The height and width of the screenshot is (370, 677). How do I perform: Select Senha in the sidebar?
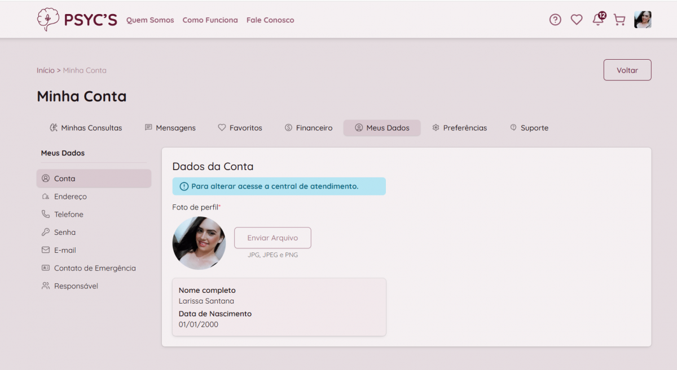tap(64, 232)
